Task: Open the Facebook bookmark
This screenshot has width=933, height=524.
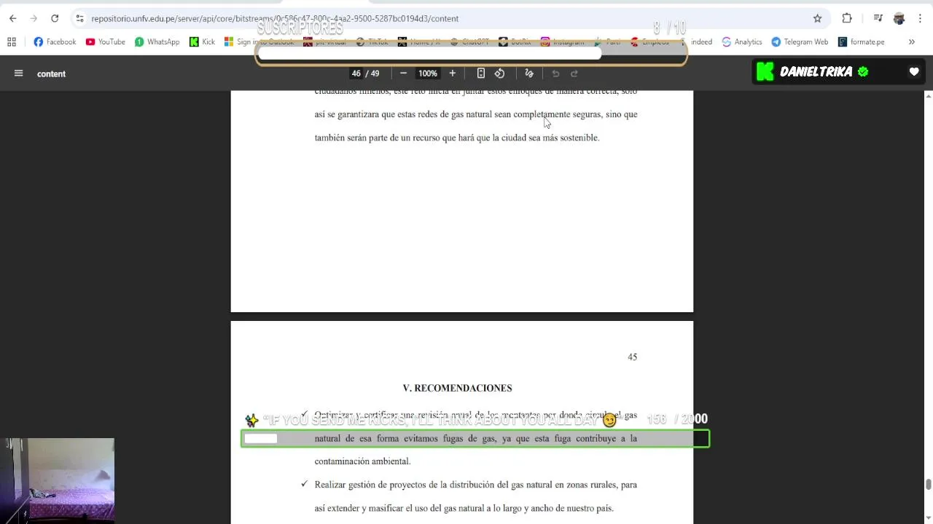Action: pyautogui.click(x=55, y=41)
